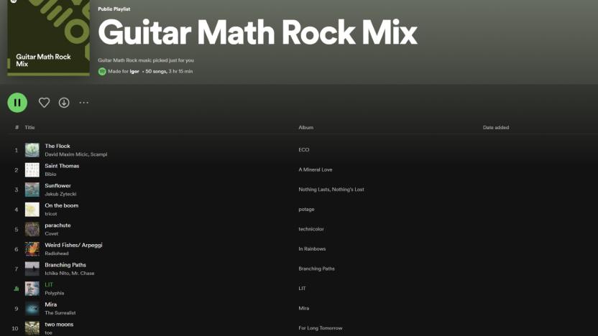This screenshot has width=598, height=336.
Task: Click The Flock album artwork thumbnail
Action: point(32,150)
